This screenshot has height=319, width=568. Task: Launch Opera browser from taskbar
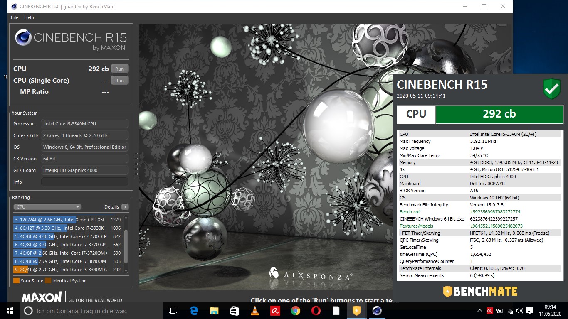pyautogui.click(x=316, y=311)
